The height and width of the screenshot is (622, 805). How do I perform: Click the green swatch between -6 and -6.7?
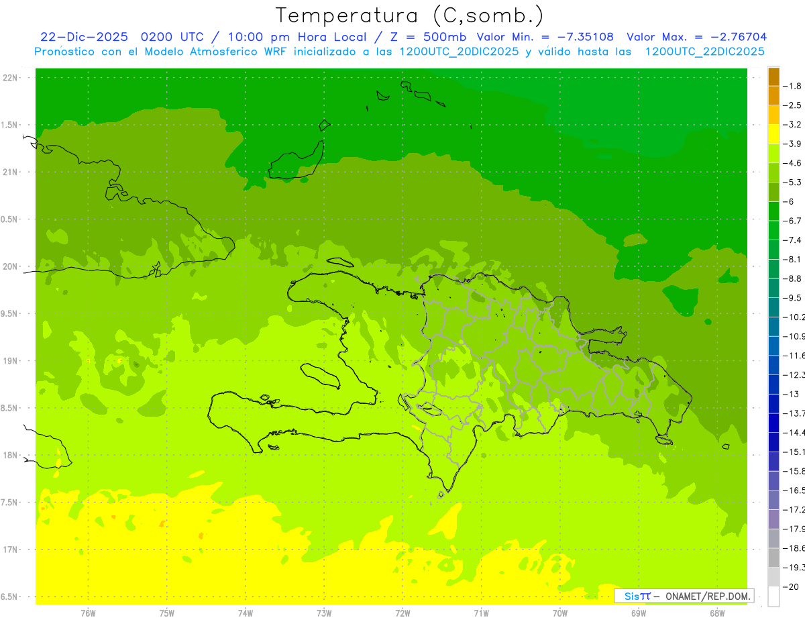773,211
